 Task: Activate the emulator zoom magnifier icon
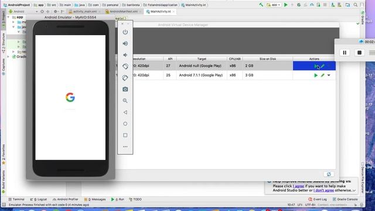coord(125,101)
